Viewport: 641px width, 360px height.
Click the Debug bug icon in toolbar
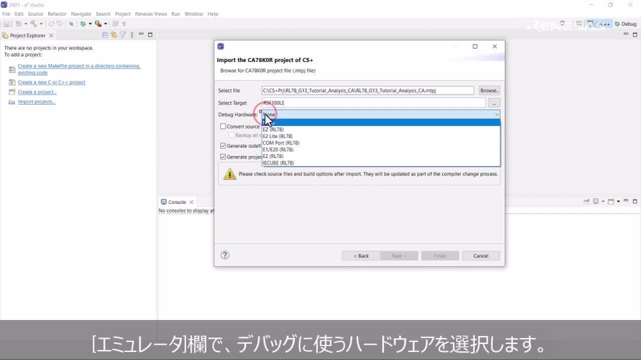click(83, 24)
